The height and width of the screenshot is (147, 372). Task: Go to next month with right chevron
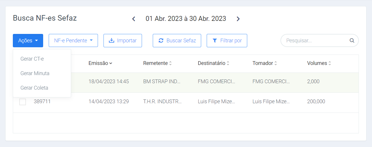pyautogui.click(x=238, y=19)
